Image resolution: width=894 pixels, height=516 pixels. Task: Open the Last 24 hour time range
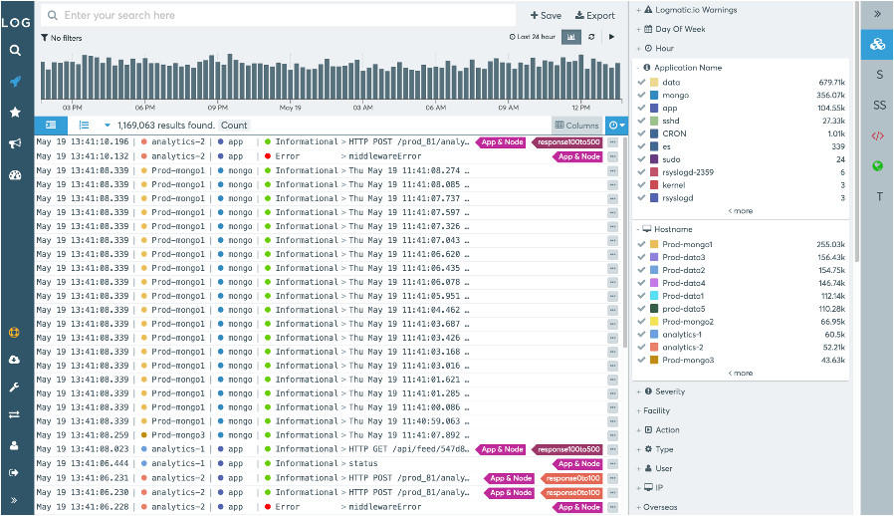[532, 37]
